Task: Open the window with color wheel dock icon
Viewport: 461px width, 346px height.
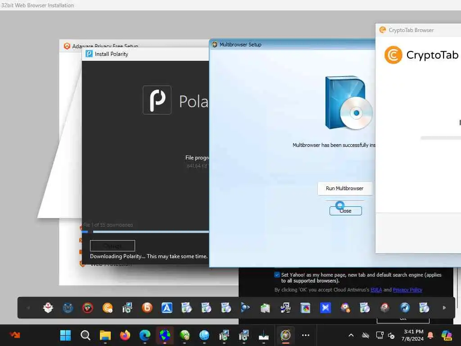Action: pos(306,308)
